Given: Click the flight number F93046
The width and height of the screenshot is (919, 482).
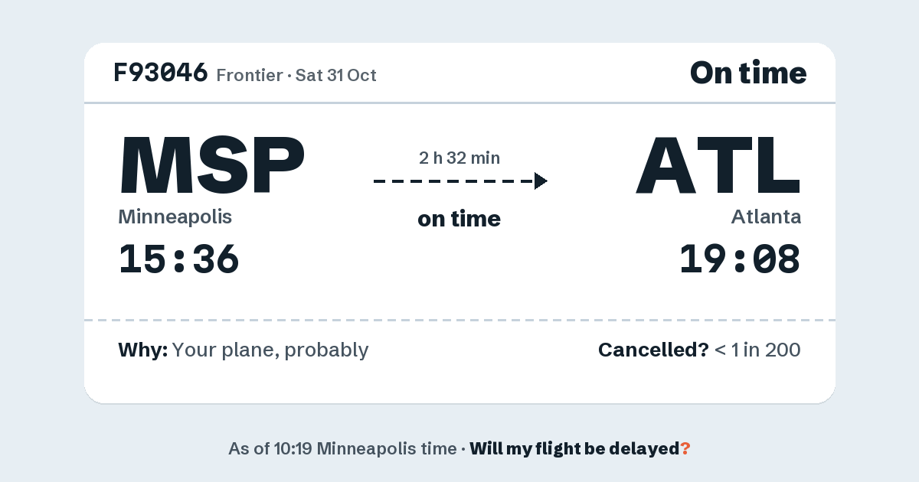Looking at the screenshot, I should coord(161,73).
